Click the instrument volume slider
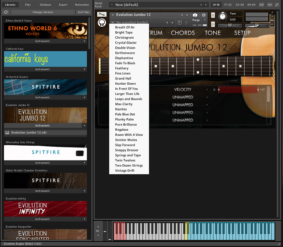This screenshot has width=283, height=247. [257, 26]
